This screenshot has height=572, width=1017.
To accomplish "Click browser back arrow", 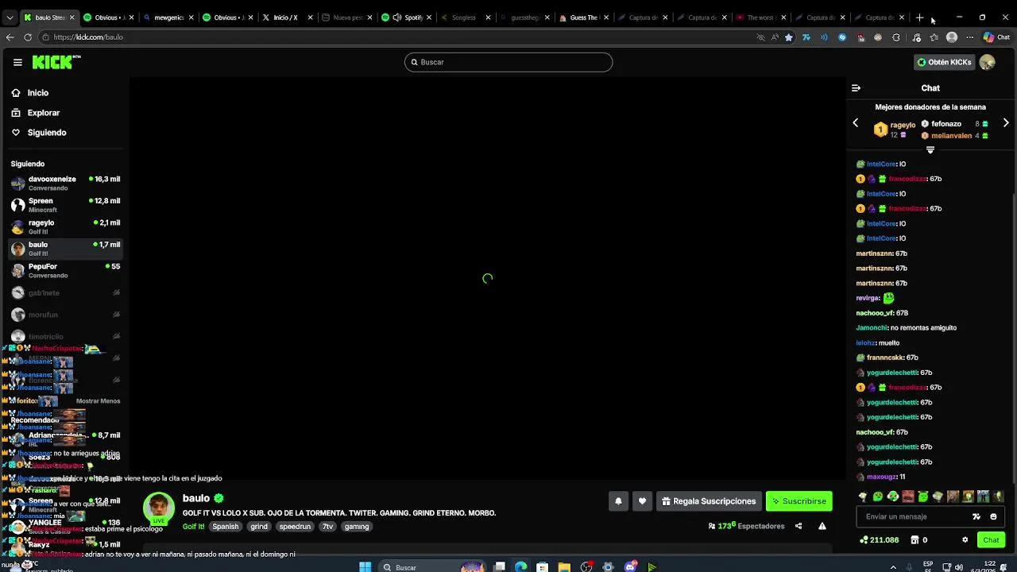I will 10,37.
